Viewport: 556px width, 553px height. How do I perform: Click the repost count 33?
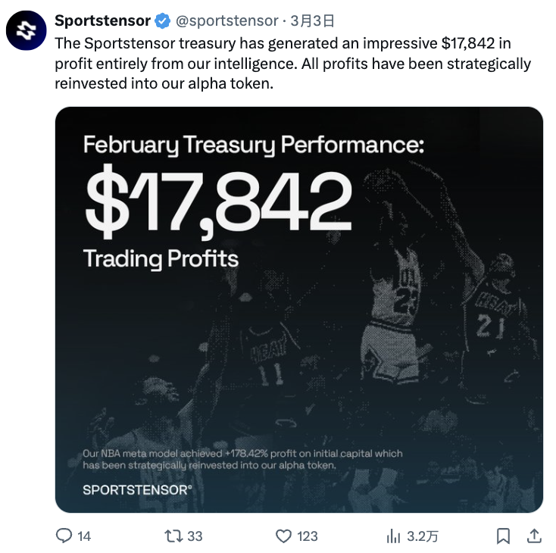(195, 536)
